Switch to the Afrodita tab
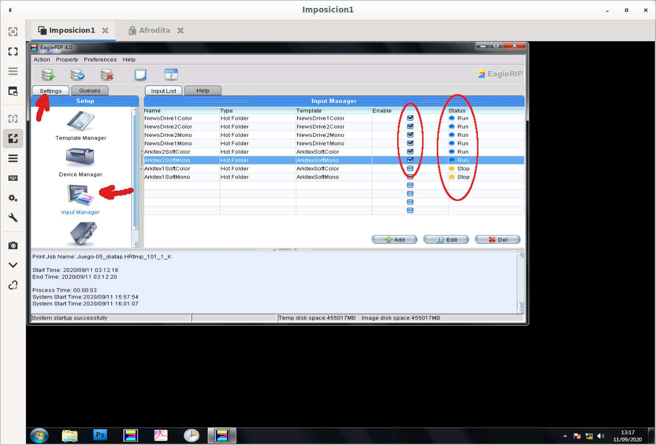This screenshot has width=656, height=445. 154,31
